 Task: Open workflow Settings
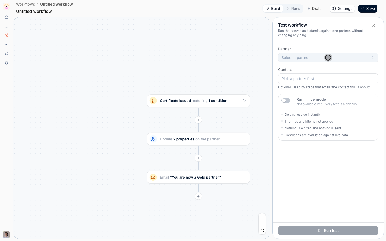coord(342,9)
